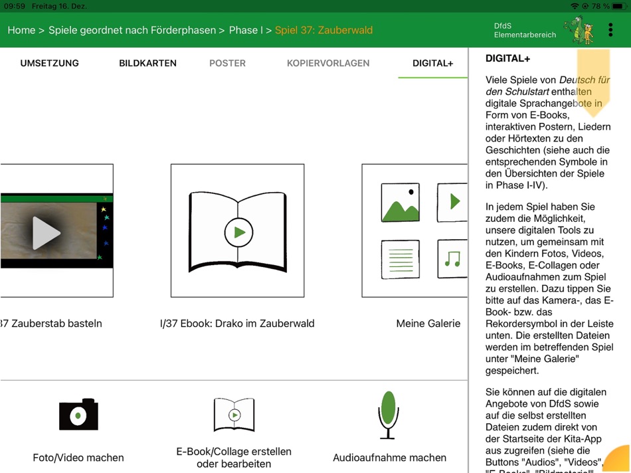The image size is (631, 473).
Task: Tap the Wi-Fi icon in status bar
Action: 575,6
